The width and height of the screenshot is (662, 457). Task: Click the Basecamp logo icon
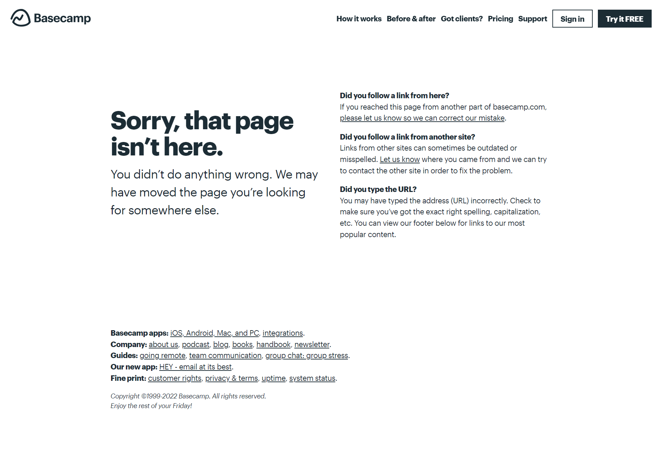pyautogui.click(x=19, y=18)
